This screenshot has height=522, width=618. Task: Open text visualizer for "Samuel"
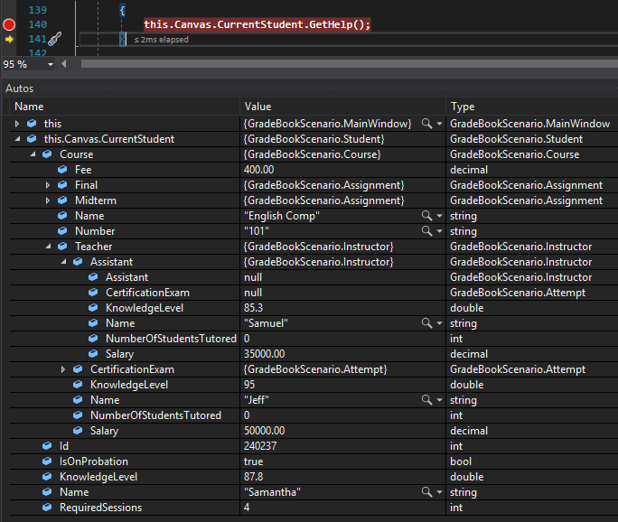pos(426,323)
